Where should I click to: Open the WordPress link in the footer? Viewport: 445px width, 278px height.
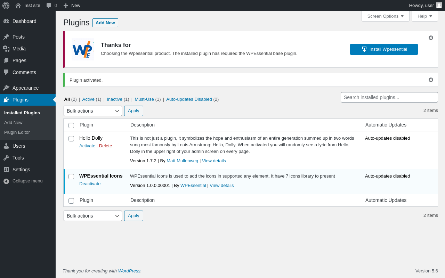[x=129, y=271]
